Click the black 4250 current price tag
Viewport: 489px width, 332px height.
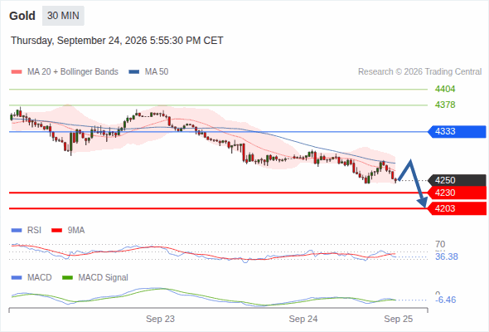pos(457,180)
